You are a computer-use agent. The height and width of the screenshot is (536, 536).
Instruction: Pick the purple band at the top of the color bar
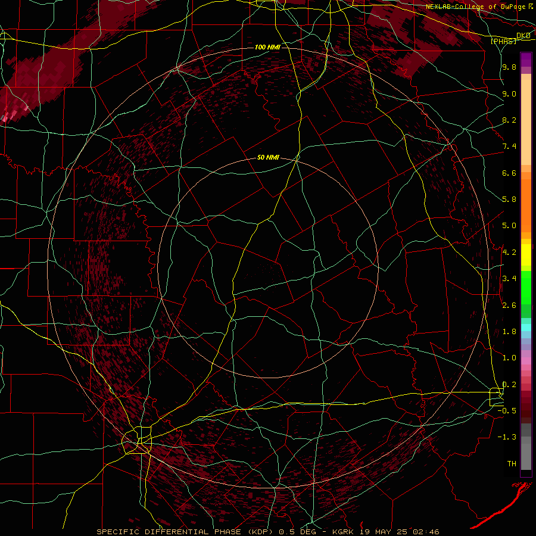pyautogui.click(x=526, y=60)
